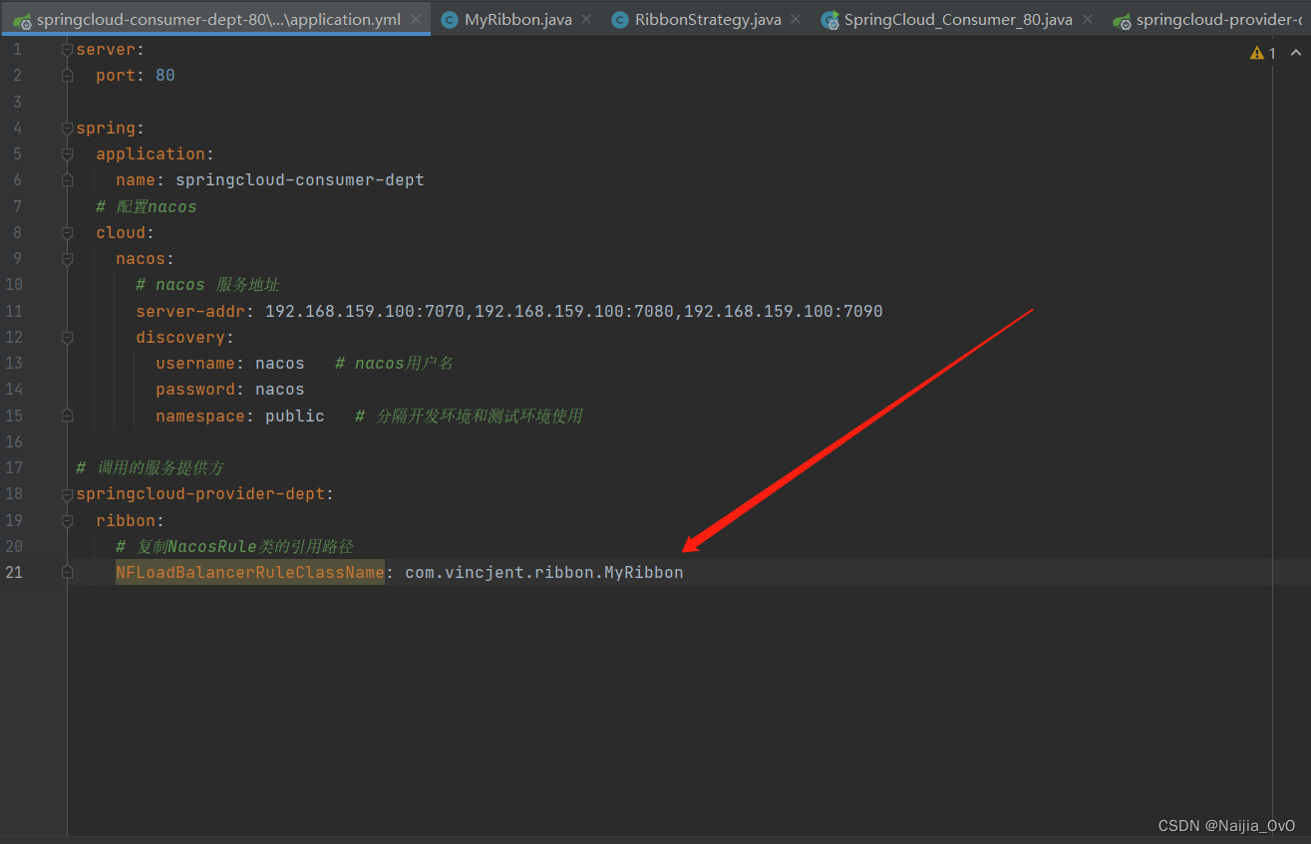Close the application.yml tab
This screenshot has height=844, width=1311.
416,19
